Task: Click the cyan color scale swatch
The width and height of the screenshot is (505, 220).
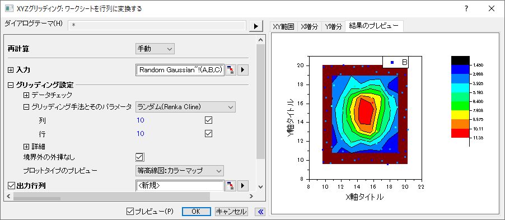Action: click(x=460, y=88)
